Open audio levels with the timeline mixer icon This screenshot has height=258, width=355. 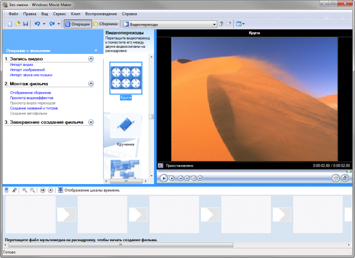[6, 189]
